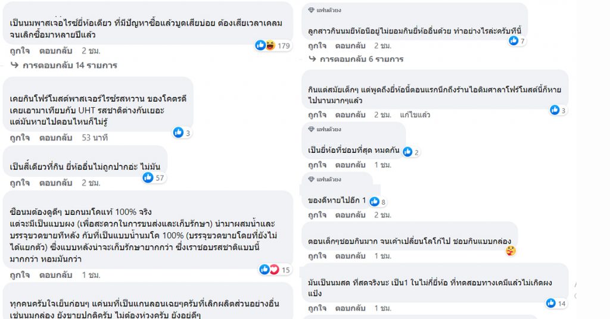
Task: Expand การตอบกลับ 6 รายการ replies
Action: (356, 59)
